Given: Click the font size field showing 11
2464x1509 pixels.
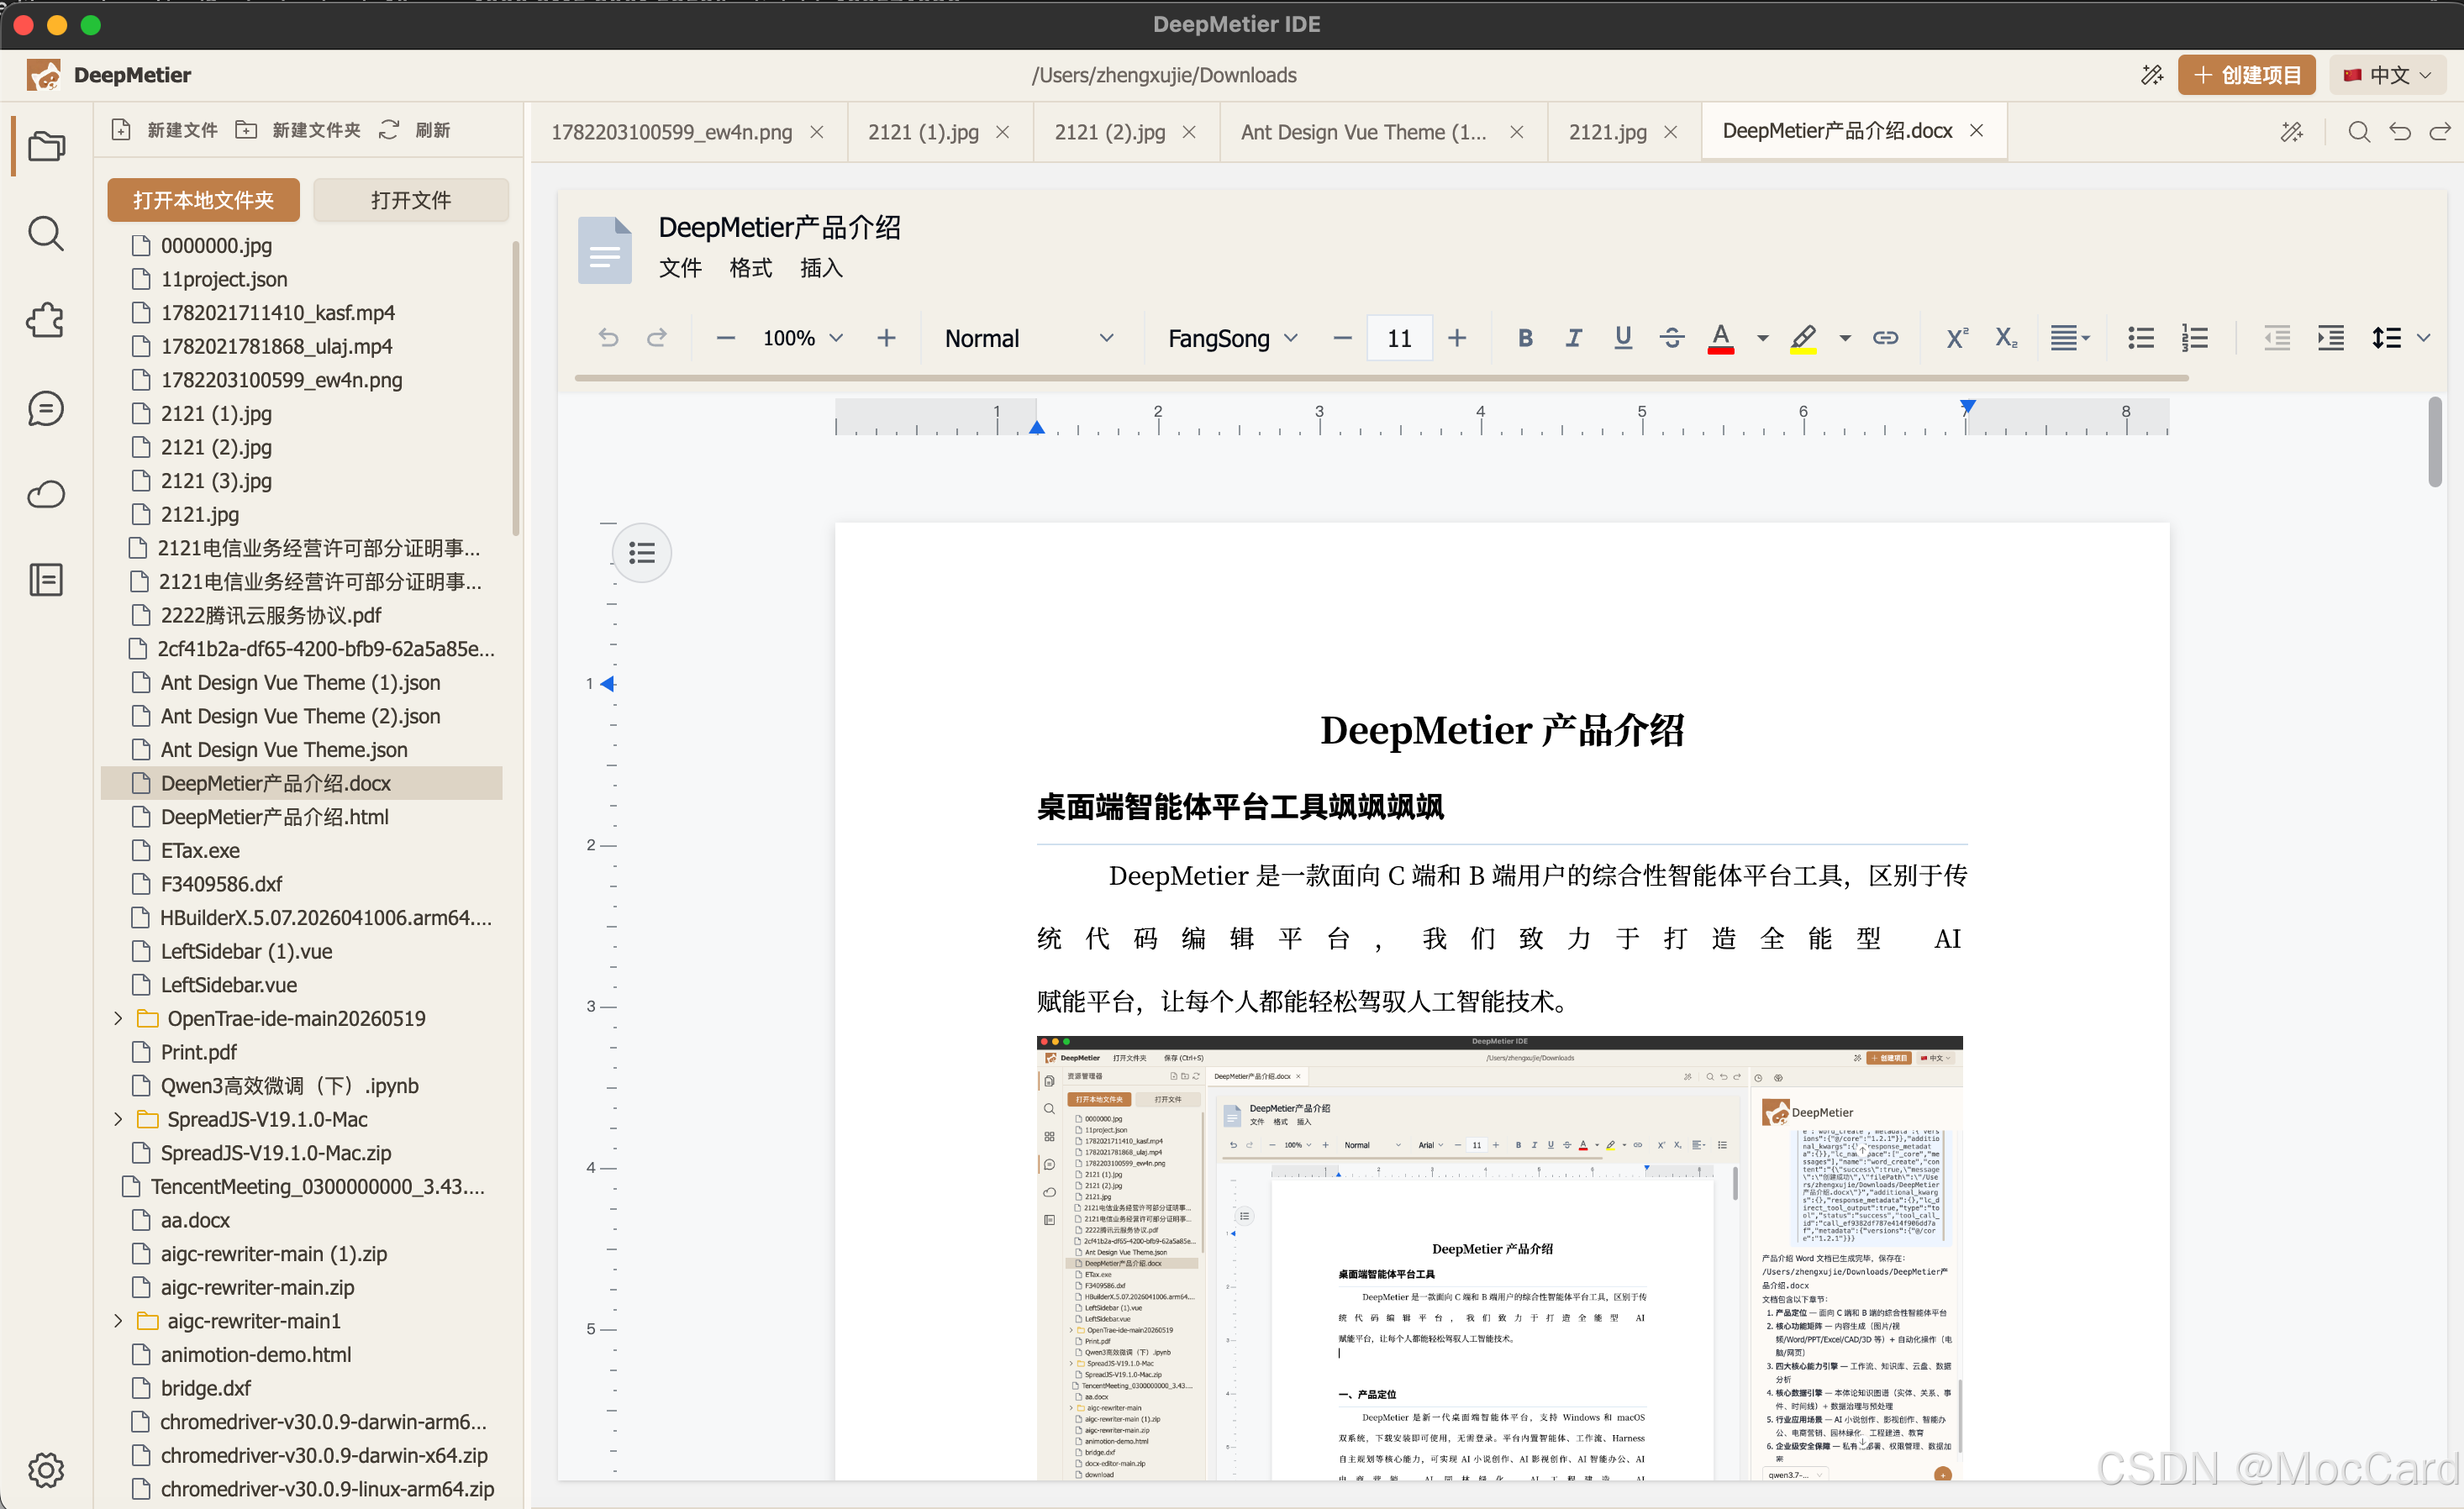Looking at the screenshot, I should [1399, 338].
